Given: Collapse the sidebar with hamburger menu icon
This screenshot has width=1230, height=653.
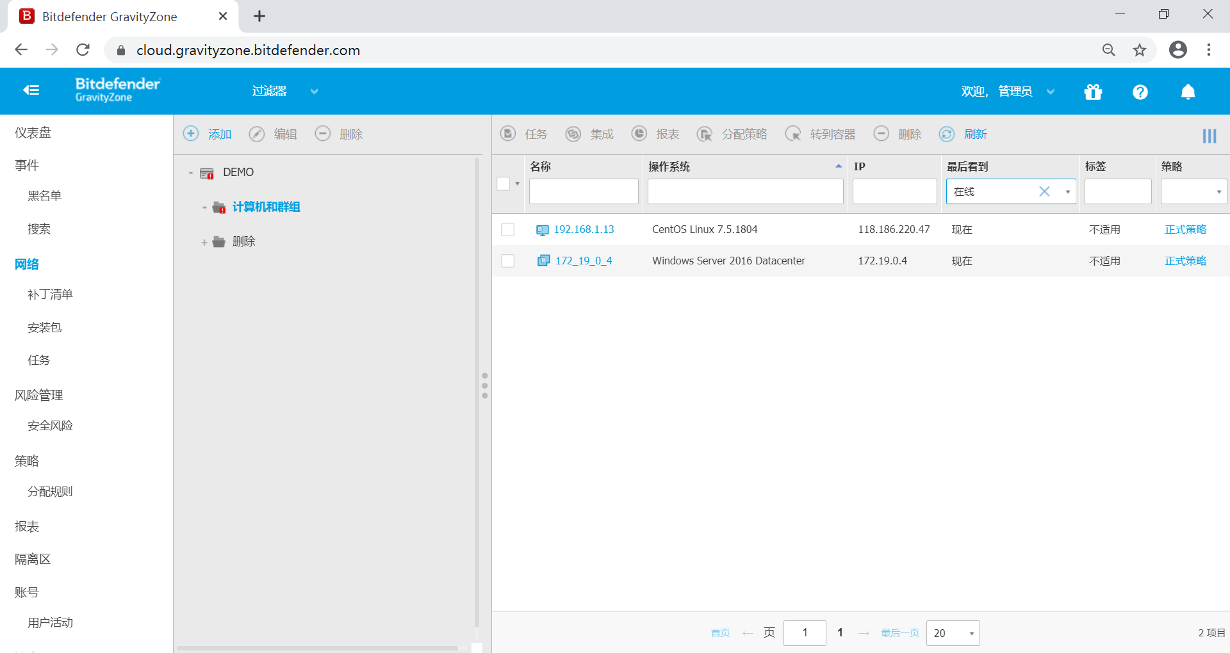Looking at the screenshot, I should pos(31,90).
